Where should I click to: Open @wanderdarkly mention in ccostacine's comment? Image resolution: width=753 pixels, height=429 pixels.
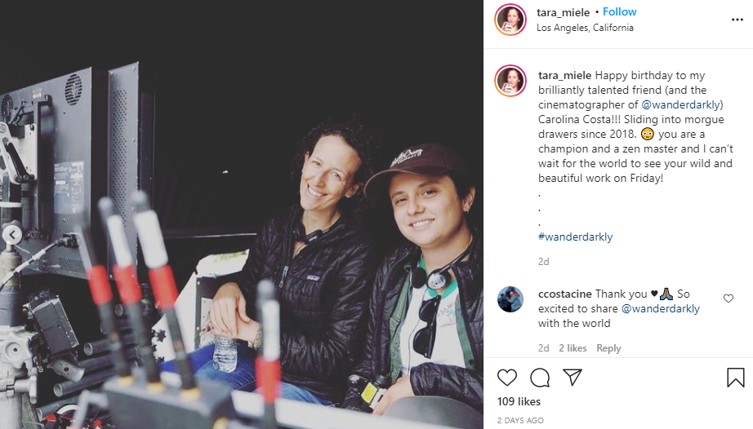(661, 308)
